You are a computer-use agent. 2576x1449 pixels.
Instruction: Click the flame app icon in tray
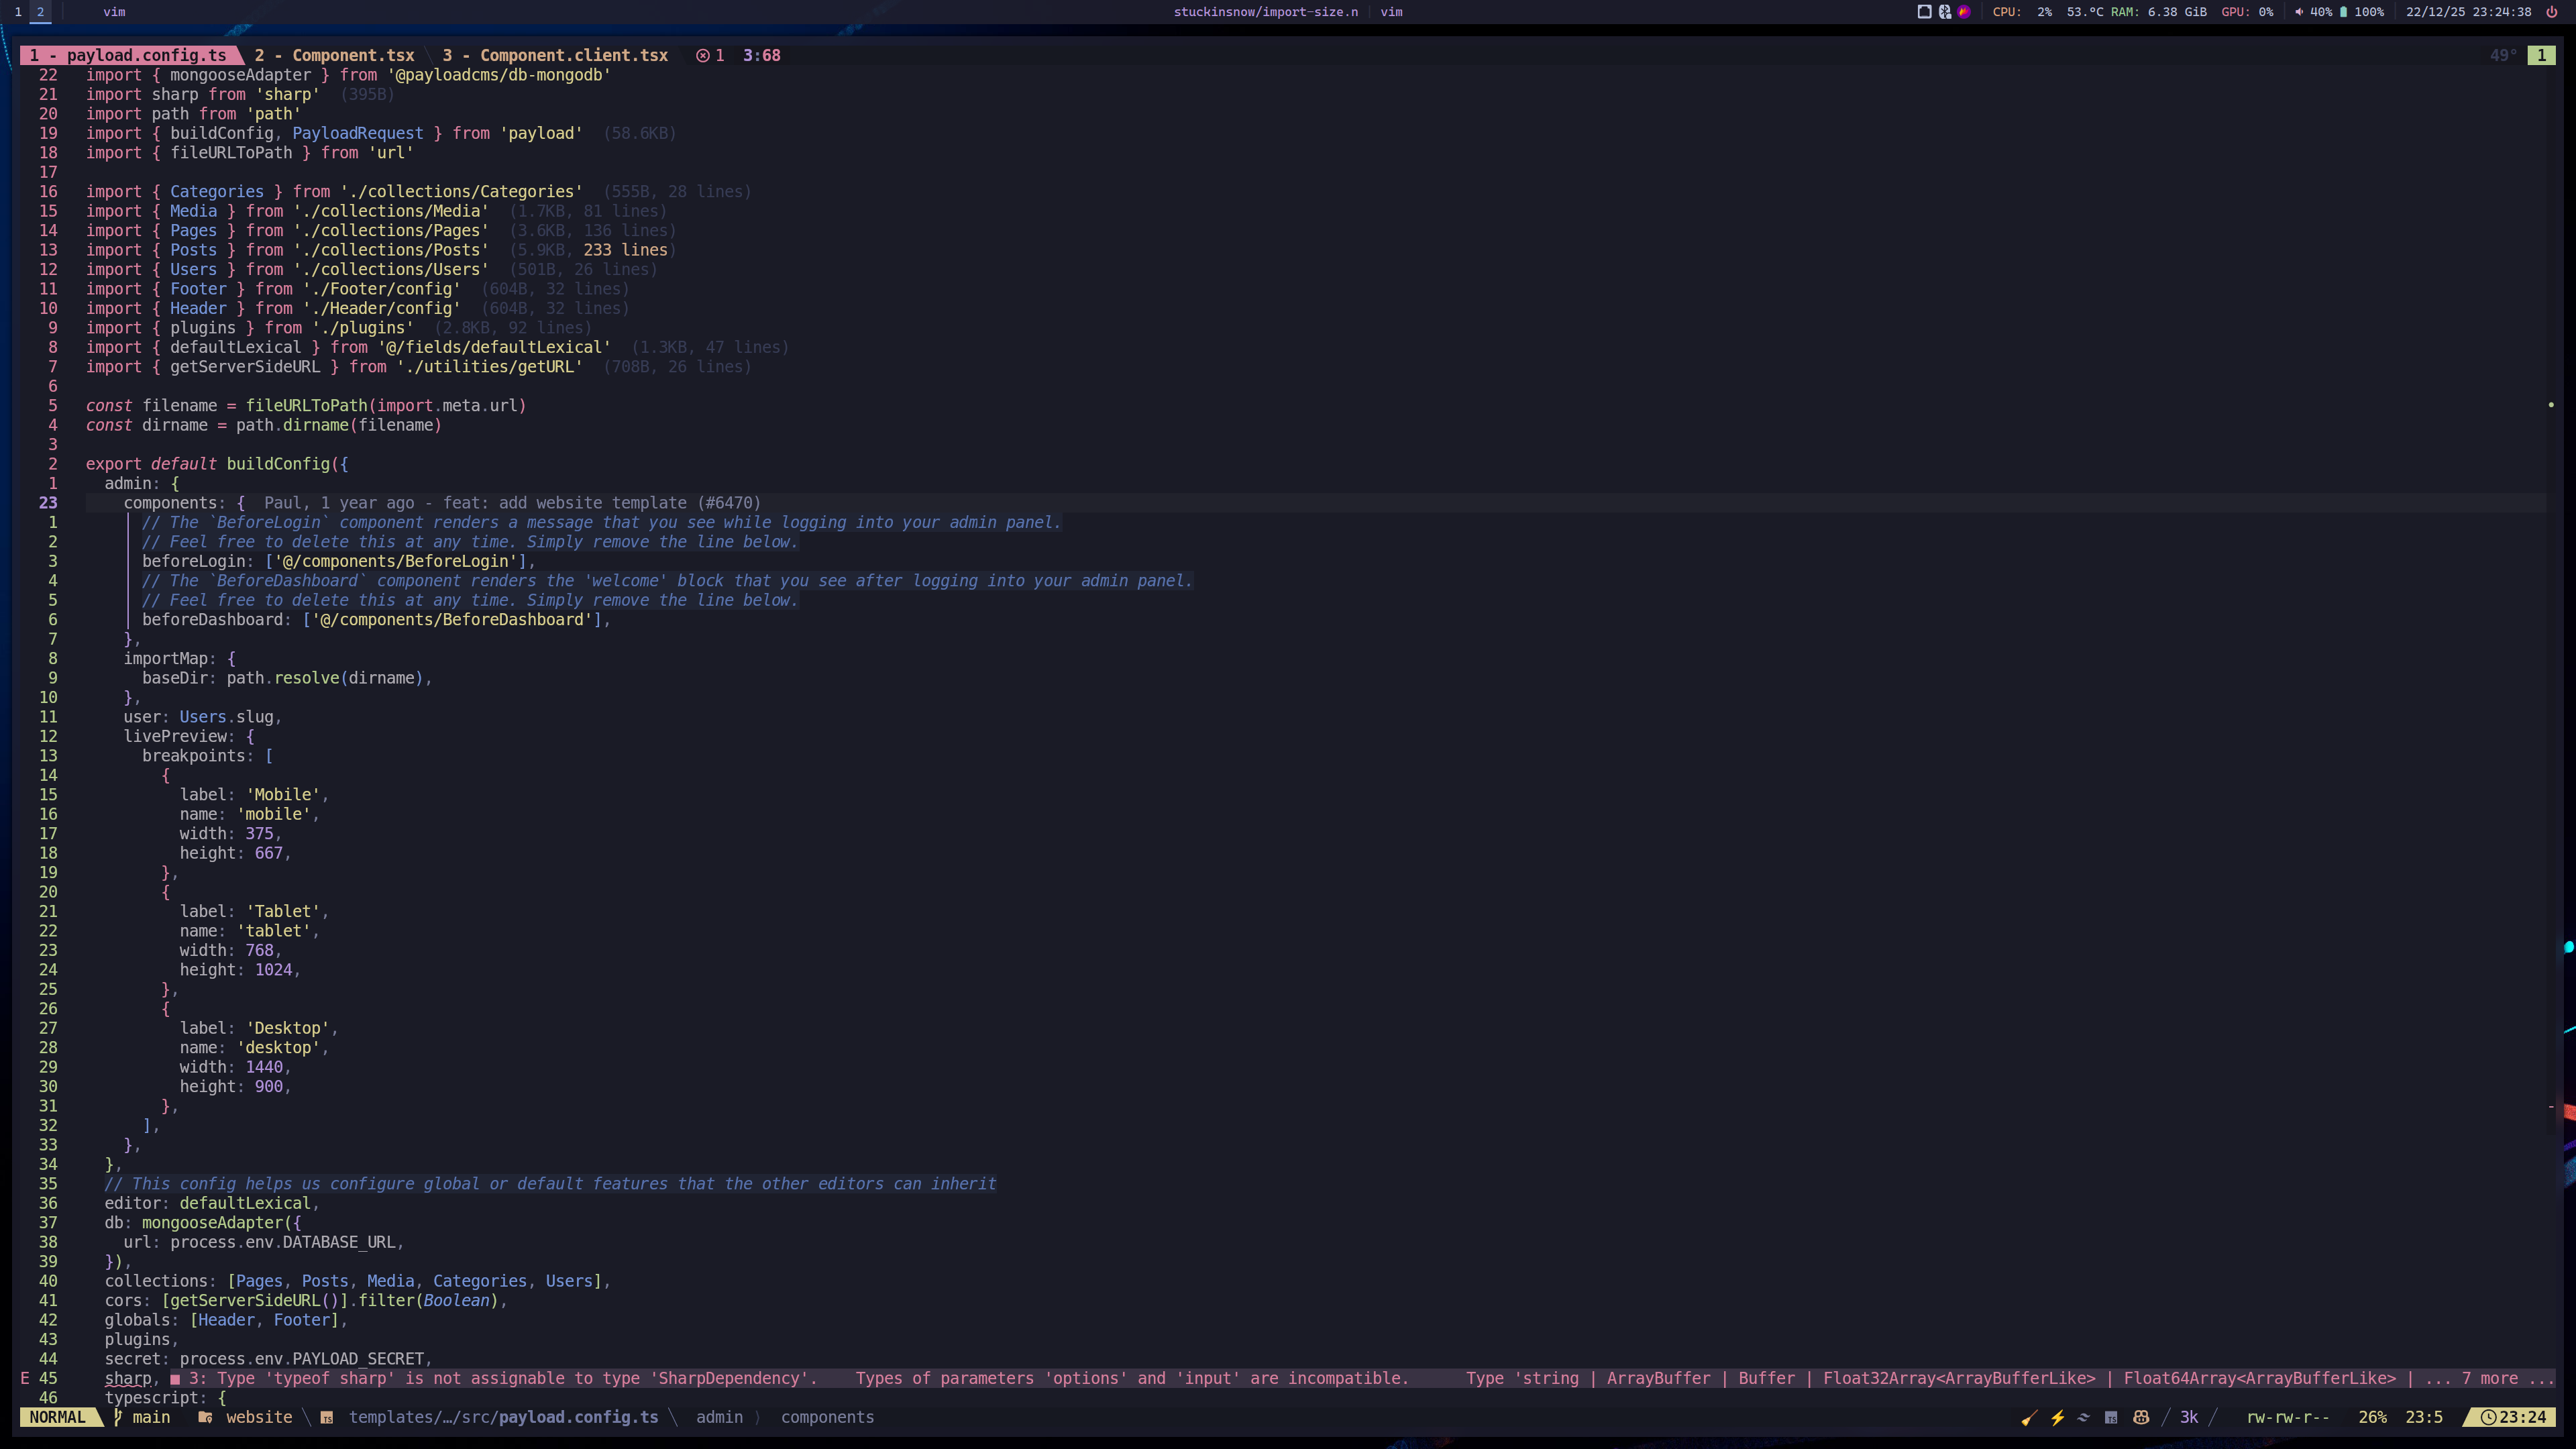click(x=1964, y=12)
